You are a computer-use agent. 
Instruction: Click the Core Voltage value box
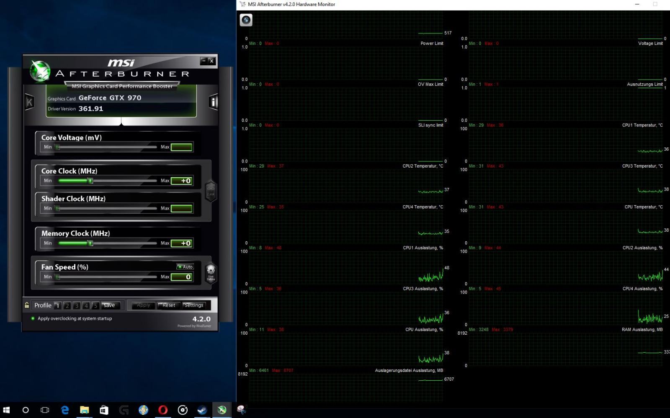point(182,147)
